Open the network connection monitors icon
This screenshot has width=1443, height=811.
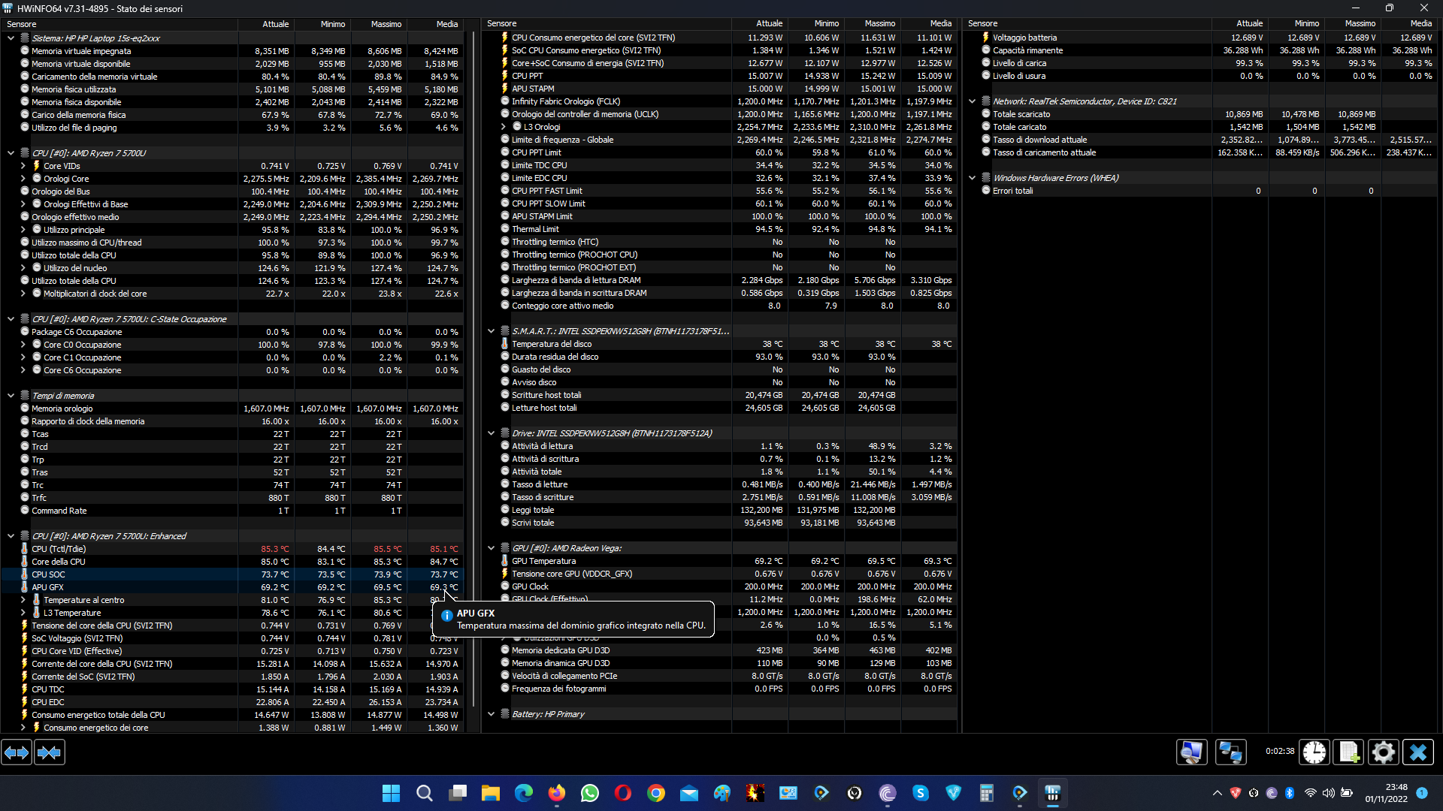point(1231,752)
